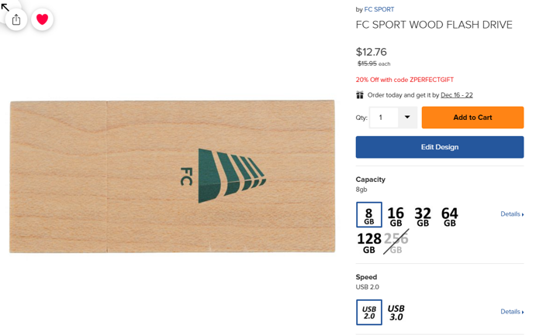Click the red heart favorite icon
Image resolution: width=536 pixels, height=335 pixels.
tap(43, 19)
